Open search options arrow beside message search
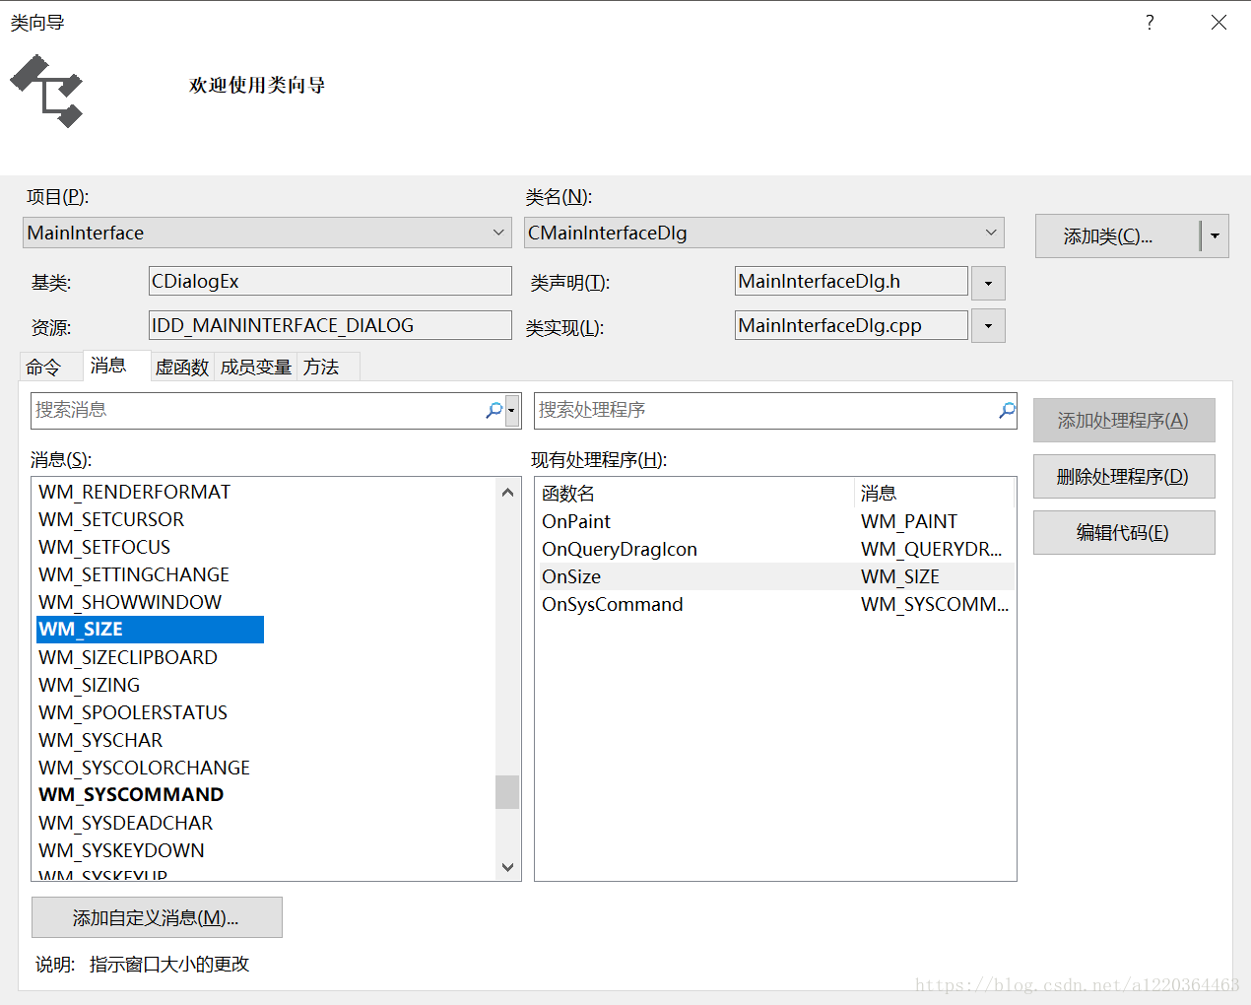1251x1005 pixels. click(511, 411)
